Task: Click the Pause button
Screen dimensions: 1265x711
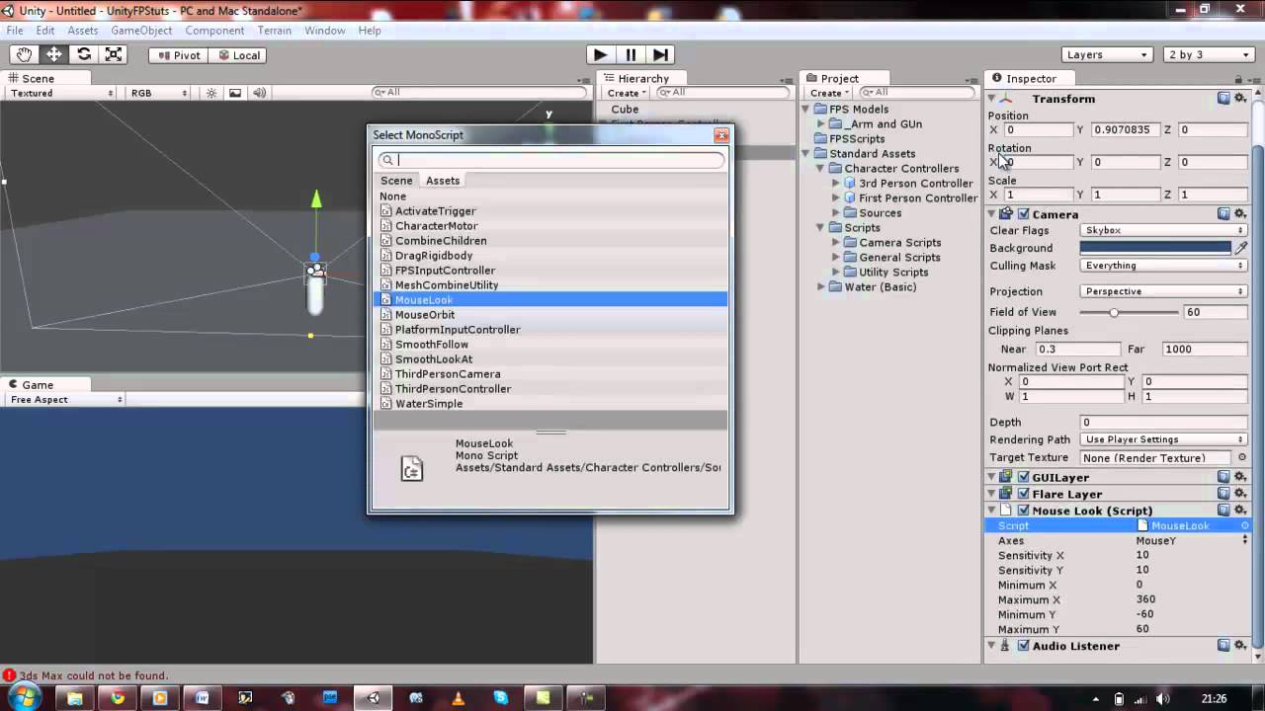Action: (631, 55)
